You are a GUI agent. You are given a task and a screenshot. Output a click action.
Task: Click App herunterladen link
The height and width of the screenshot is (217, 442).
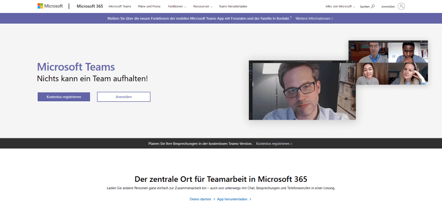click(234, 199)
